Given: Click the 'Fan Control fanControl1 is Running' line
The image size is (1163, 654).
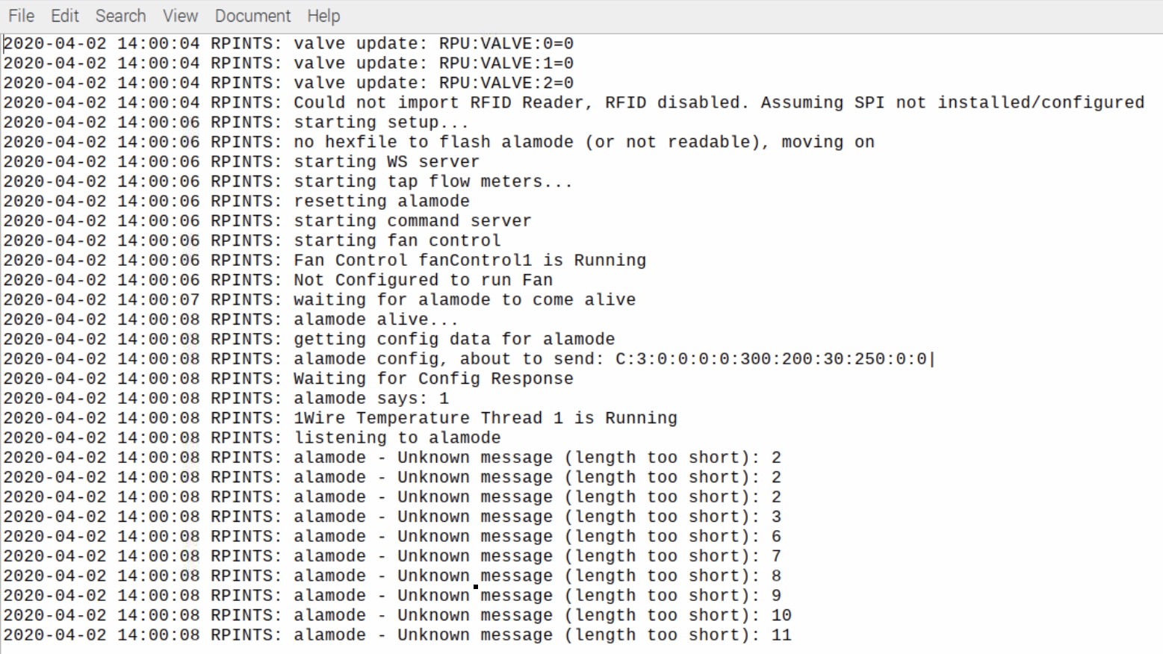Looking at the screenshot, I should point(324,261).
